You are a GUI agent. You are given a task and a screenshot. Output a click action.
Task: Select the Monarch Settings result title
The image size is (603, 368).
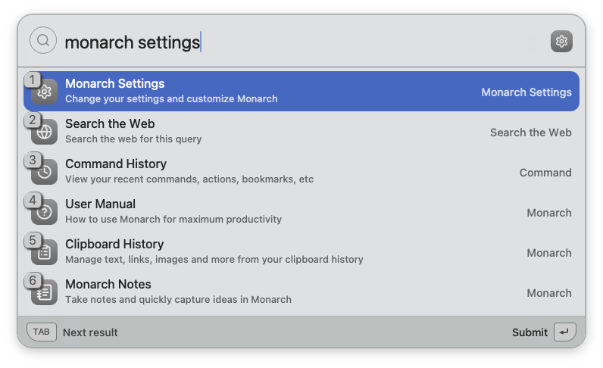115,83
